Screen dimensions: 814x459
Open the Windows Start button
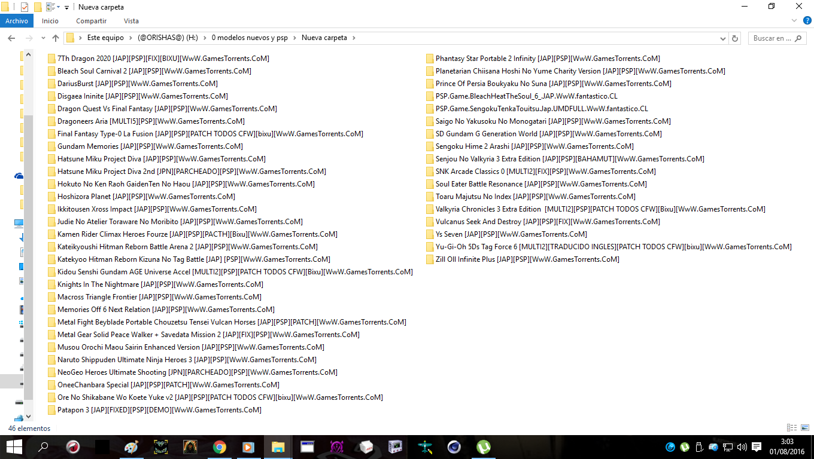(x=14, y=447)
